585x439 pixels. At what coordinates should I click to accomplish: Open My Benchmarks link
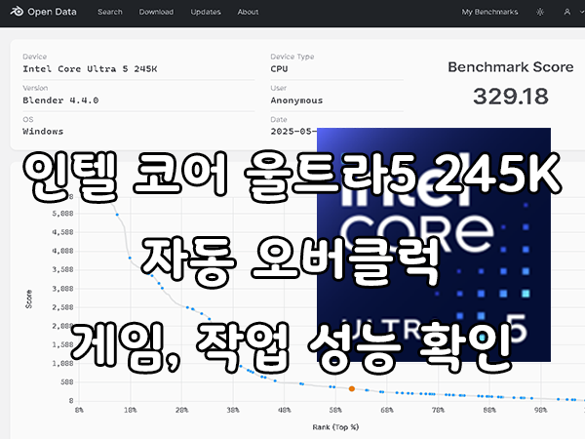click(489, 12)
